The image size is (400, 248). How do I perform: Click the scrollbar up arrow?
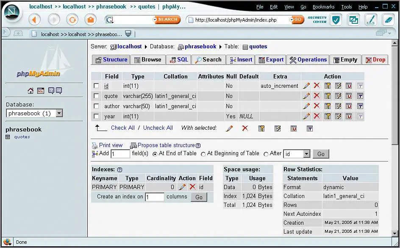(x=394, y=43)
